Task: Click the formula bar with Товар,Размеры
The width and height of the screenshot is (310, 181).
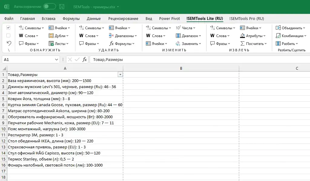Action: click(200, 59)
